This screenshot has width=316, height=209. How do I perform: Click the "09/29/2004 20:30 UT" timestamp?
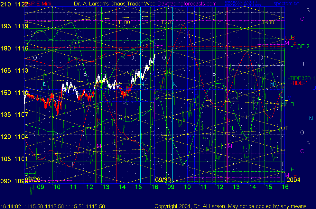[x=241, y=2]
